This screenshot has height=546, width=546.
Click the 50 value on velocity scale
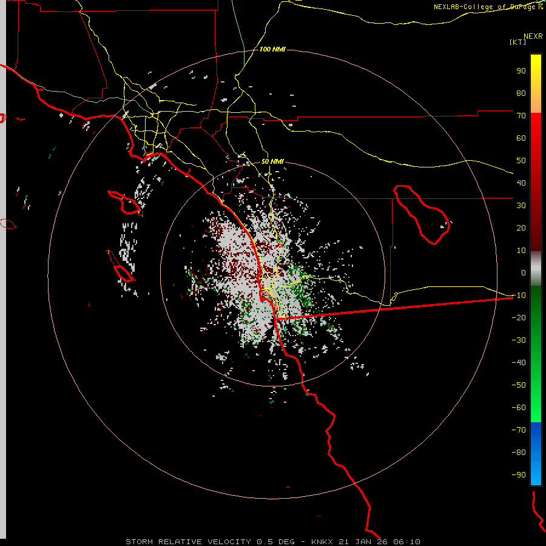point(521,161)
